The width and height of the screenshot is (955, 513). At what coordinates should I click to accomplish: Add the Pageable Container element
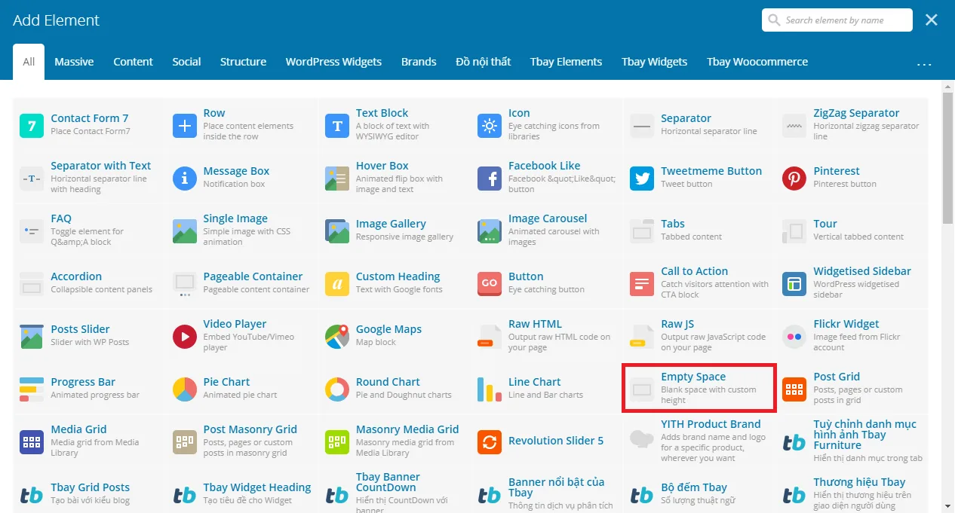243,283
